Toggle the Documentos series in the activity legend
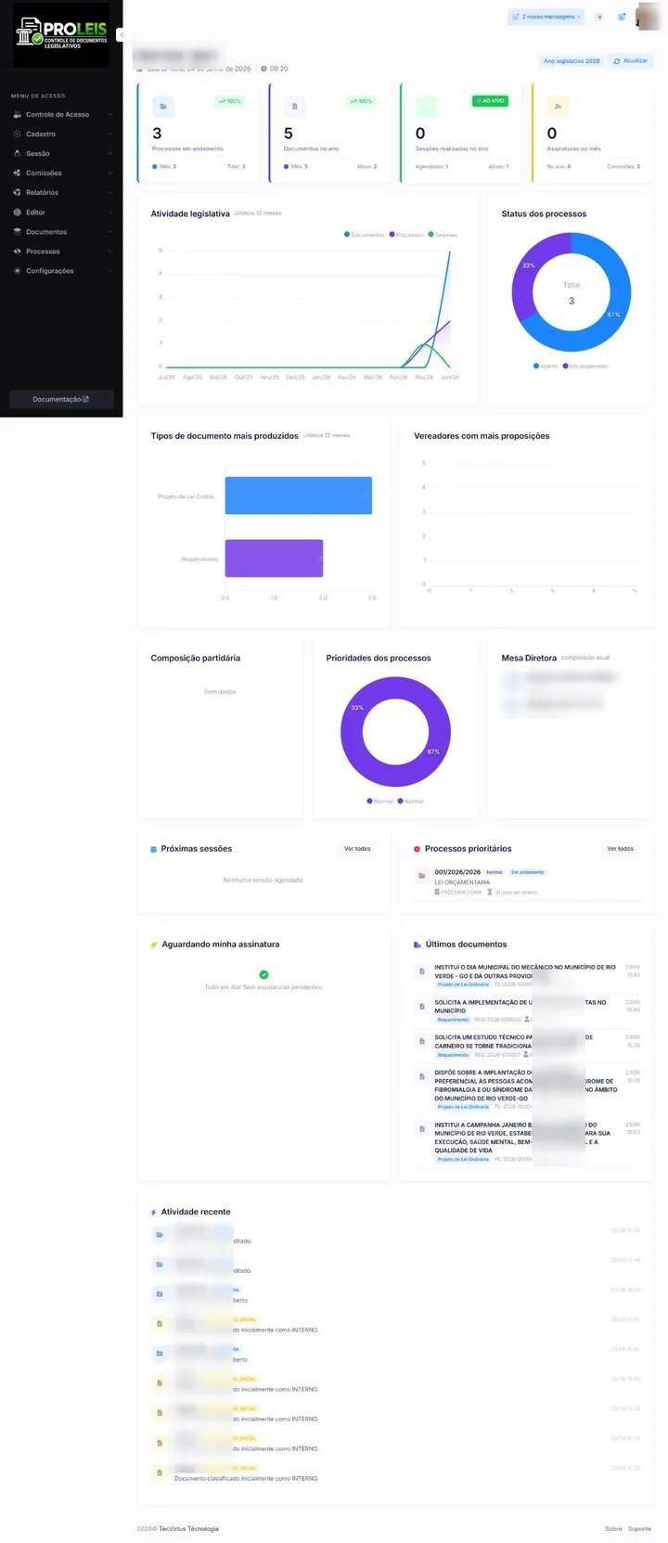668x1543 pixels. click(365, 235)
